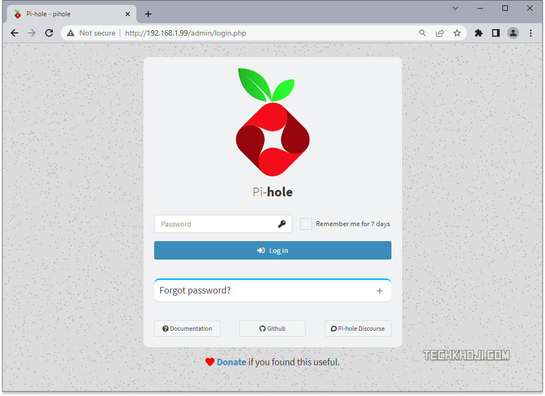
Task: Open the Github link button
Action: click(x=273, y=329)
